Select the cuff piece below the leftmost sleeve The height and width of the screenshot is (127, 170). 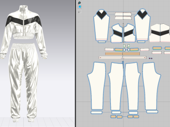tap(102, 42)
